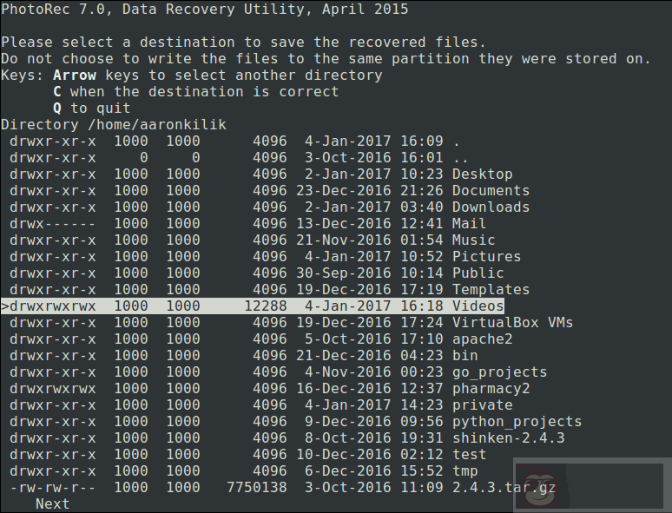Choose the Pictures directory
The width and height of the screenshot is (672, 513).
pos(486,257)
